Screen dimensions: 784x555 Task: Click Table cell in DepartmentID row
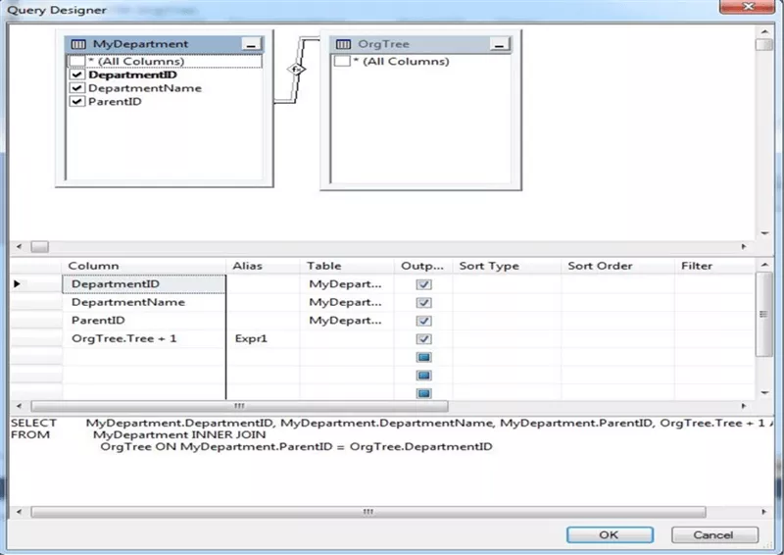(347, 283)
